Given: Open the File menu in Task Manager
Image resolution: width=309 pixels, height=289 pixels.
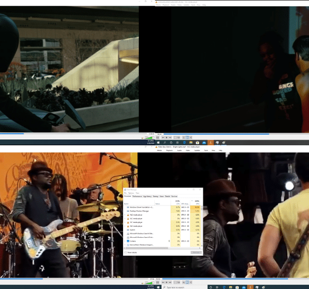Looking at the screenshot, I should (125, 193).
